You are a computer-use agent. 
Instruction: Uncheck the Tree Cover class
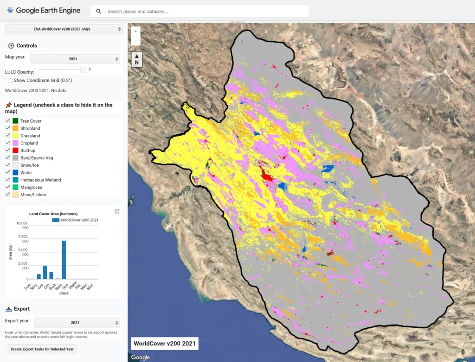[8, 121]
